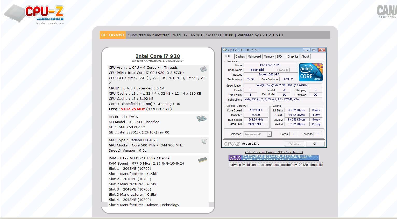Click the Core Speed value 5132.3 MHz
Viewport: 397px width, 219px height.
click(256, 110)
